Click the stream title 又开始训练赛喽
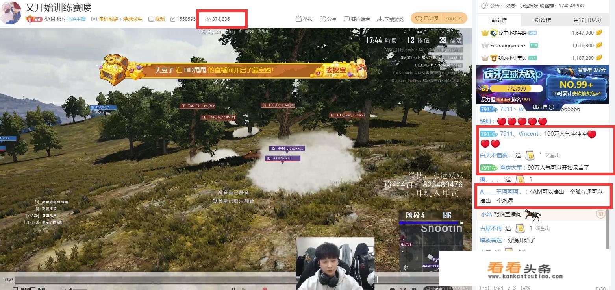 pos(58,7)
